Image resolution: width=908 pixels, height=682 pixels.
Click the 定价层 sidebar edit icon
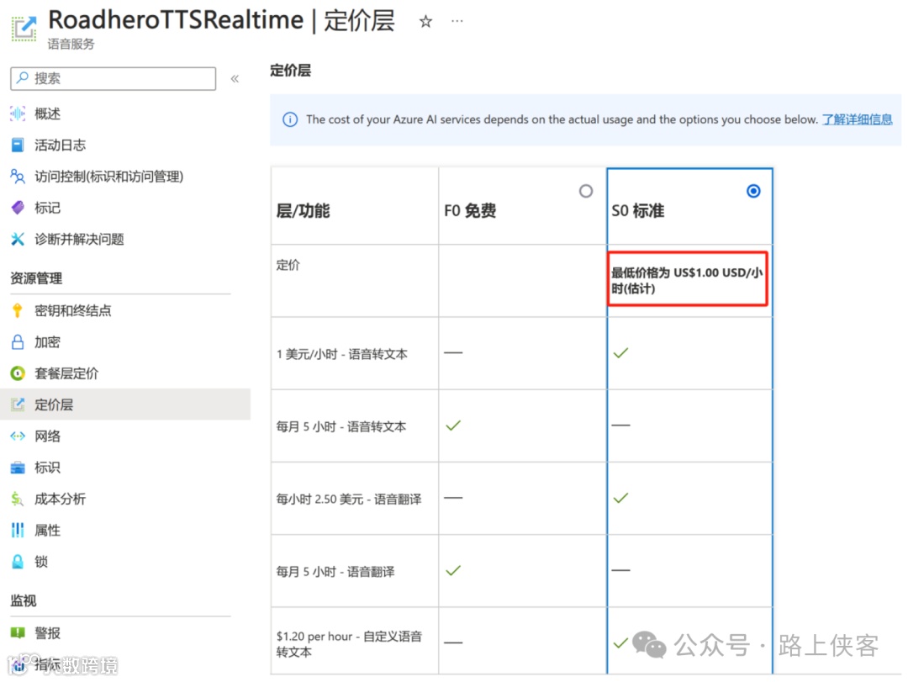coord(18,404)
